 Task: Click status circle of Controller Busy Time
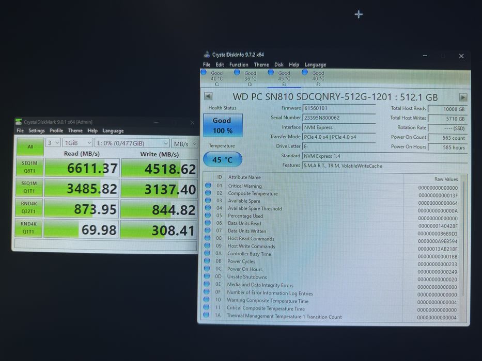point(207,253)
